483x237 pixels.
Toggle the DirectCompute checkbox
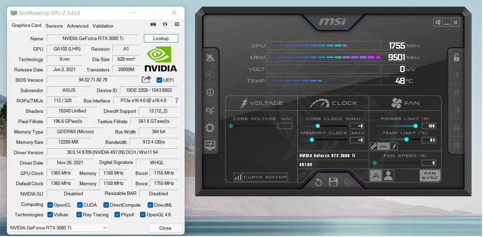coord(106,205)
